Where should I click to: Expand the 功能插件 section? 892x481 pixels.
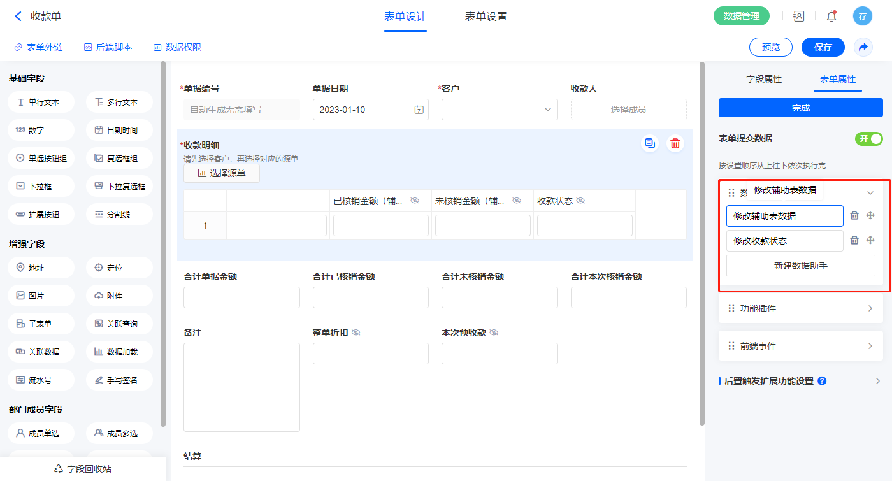800,308
